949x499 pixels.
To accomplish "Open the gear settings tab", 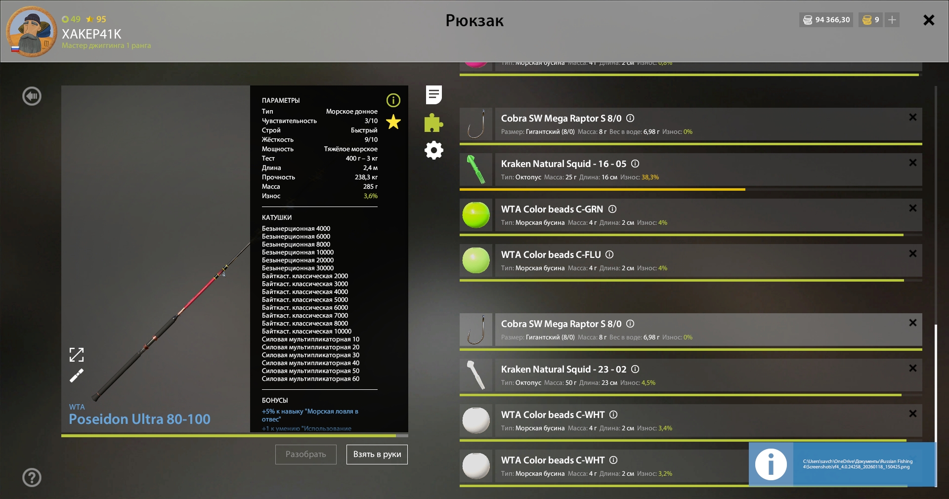I will (x=433, y=150).
